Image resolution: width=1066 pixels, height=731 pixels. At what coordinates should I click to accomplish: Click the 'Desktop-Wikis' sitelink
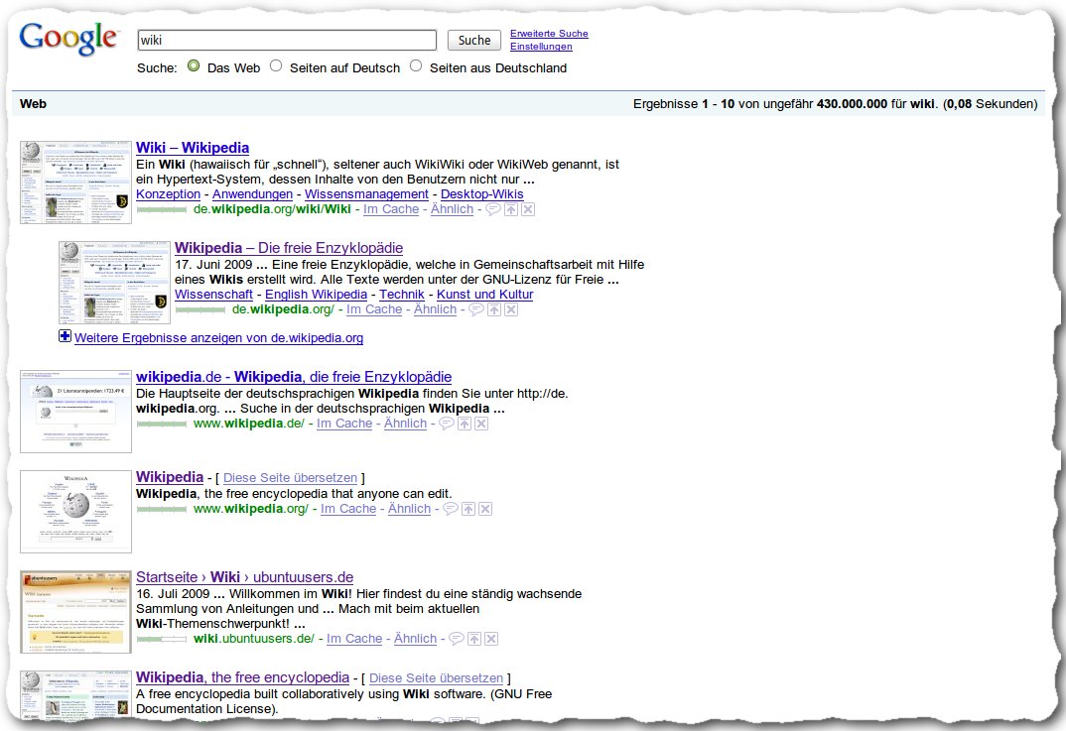pyautogui.click(x=482, y=194)
